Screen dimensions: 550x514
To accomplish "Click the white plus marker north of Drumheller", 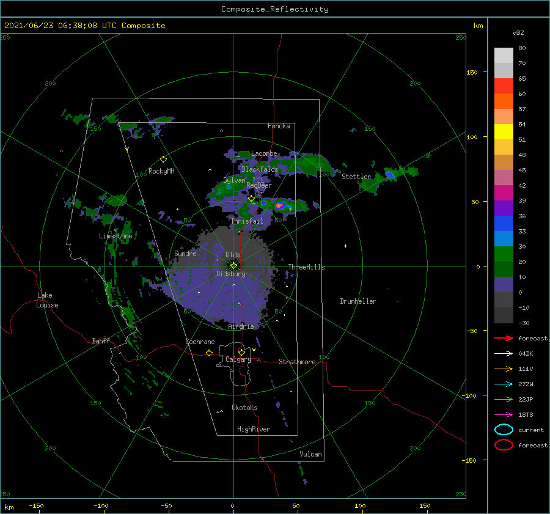I will click(x=345, y=246).
